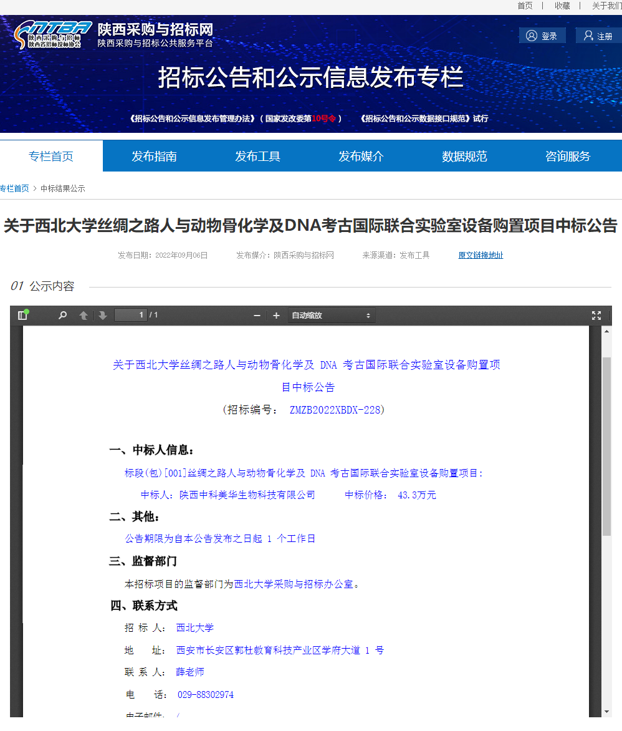Open the 发布指南 tab
The width and height of the screenshot is (622, 731).
coord(154,156)
